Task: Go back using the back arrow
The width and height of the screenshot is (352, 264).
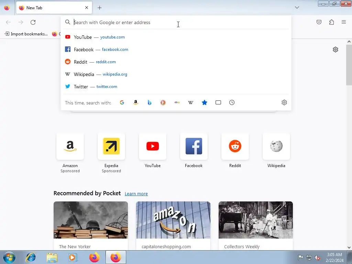Action: pyautogui.click(x=8, y=22)
